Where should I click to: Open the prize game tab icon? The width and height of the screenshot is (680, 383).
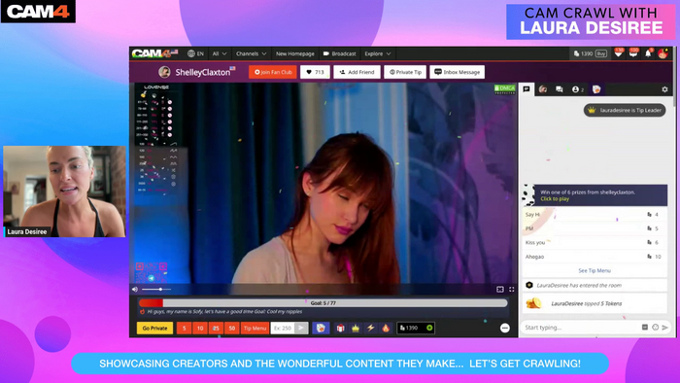click(596, 88)
